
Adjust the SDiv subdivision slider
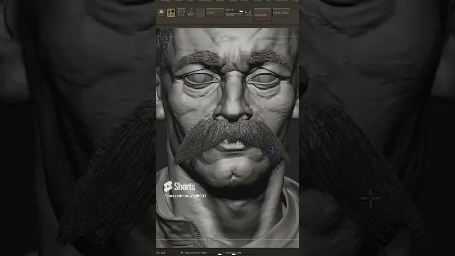pos(234,10)
